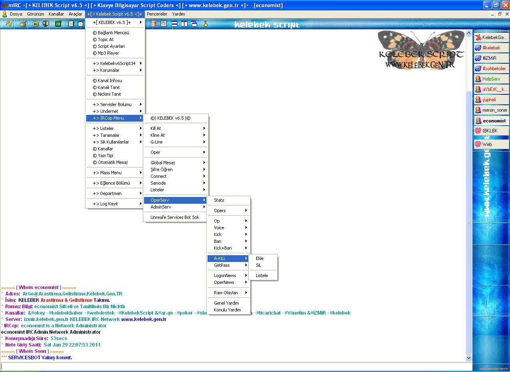
Task: Expand the Global Mesaj submenu
Action: (x=176, y=163)
